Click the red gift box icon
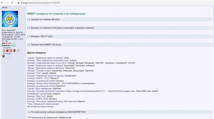The width and height of the screenshot is (214, 119). click(x=7, y=50)
